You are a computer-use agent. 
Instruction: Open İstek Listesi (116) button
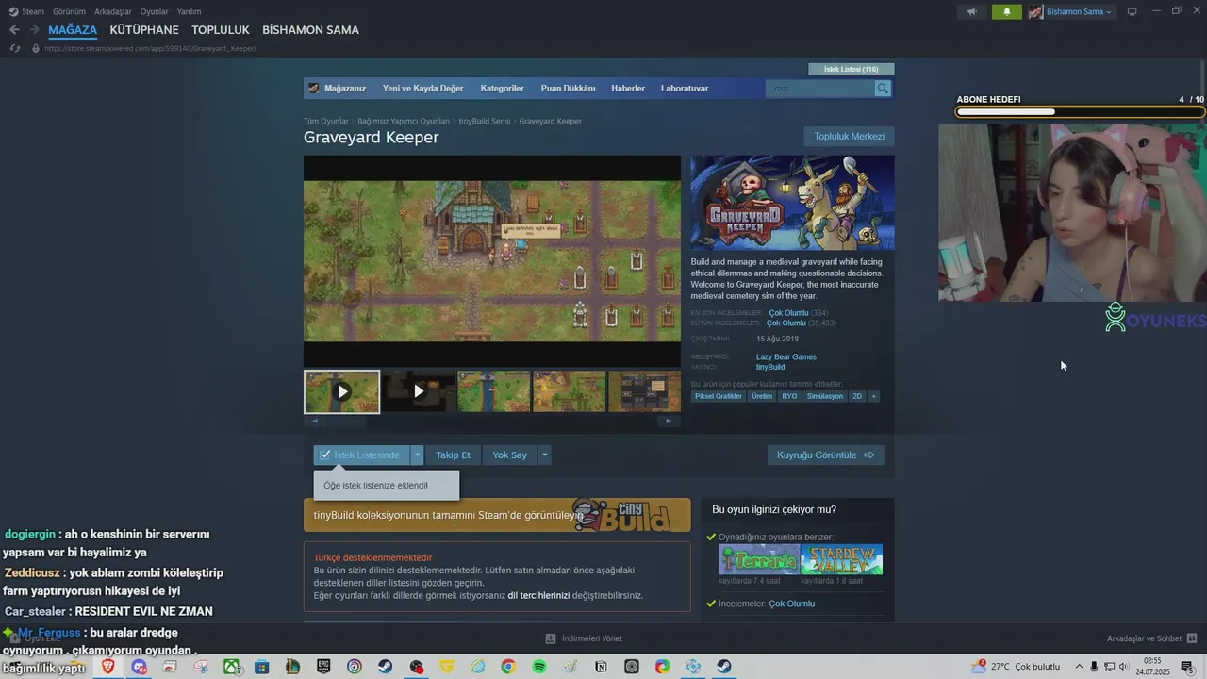[852, 70]
